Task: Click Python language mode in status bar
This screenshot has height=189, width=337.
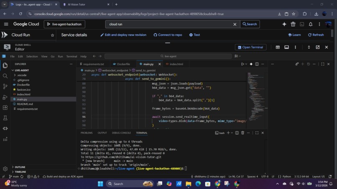Action: pyautogui.click(x=286, y=176)
